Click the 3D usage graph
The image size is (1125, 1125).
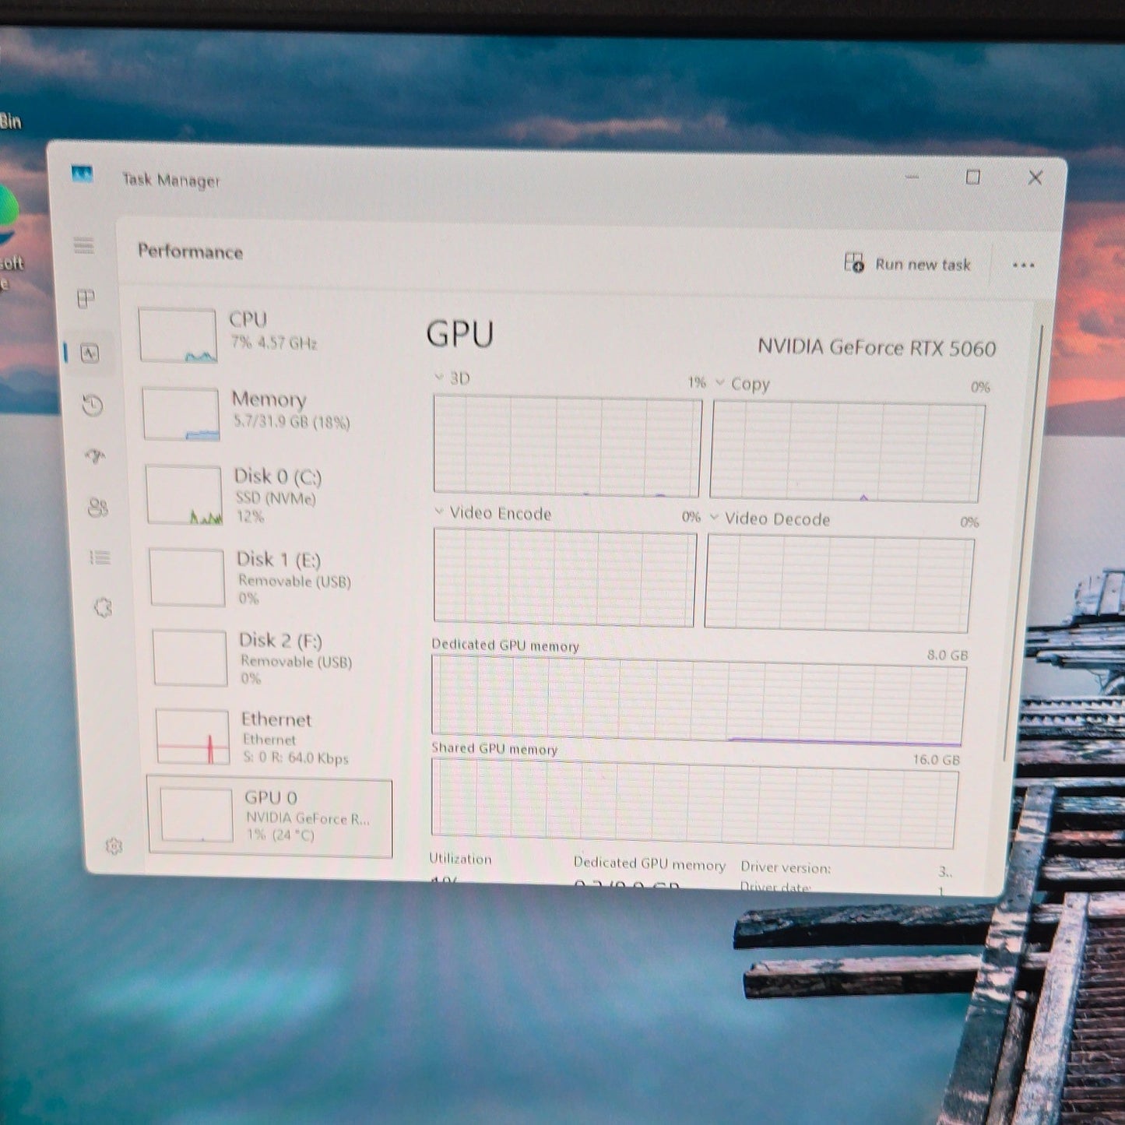point(567,447)
